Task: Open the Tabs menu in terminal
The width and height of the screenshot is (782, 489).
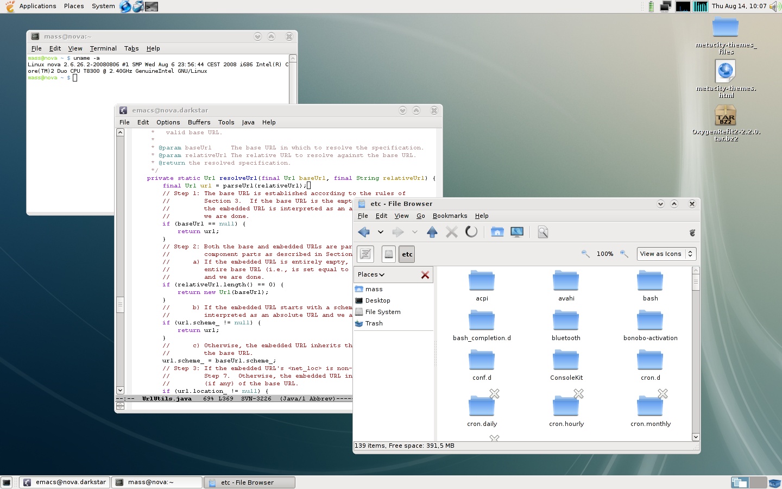Action: [x=131, y=48]
